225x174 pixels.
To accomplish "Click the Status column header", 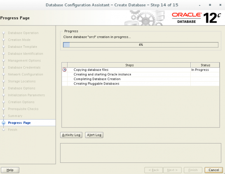I will 205,65.
